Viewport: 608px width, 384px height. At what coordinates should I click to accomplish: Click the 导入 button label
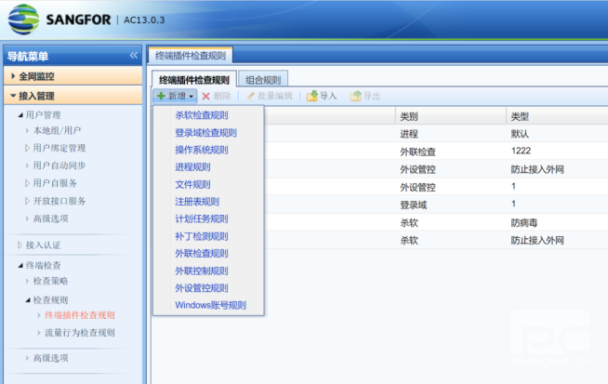click(328, 96)
